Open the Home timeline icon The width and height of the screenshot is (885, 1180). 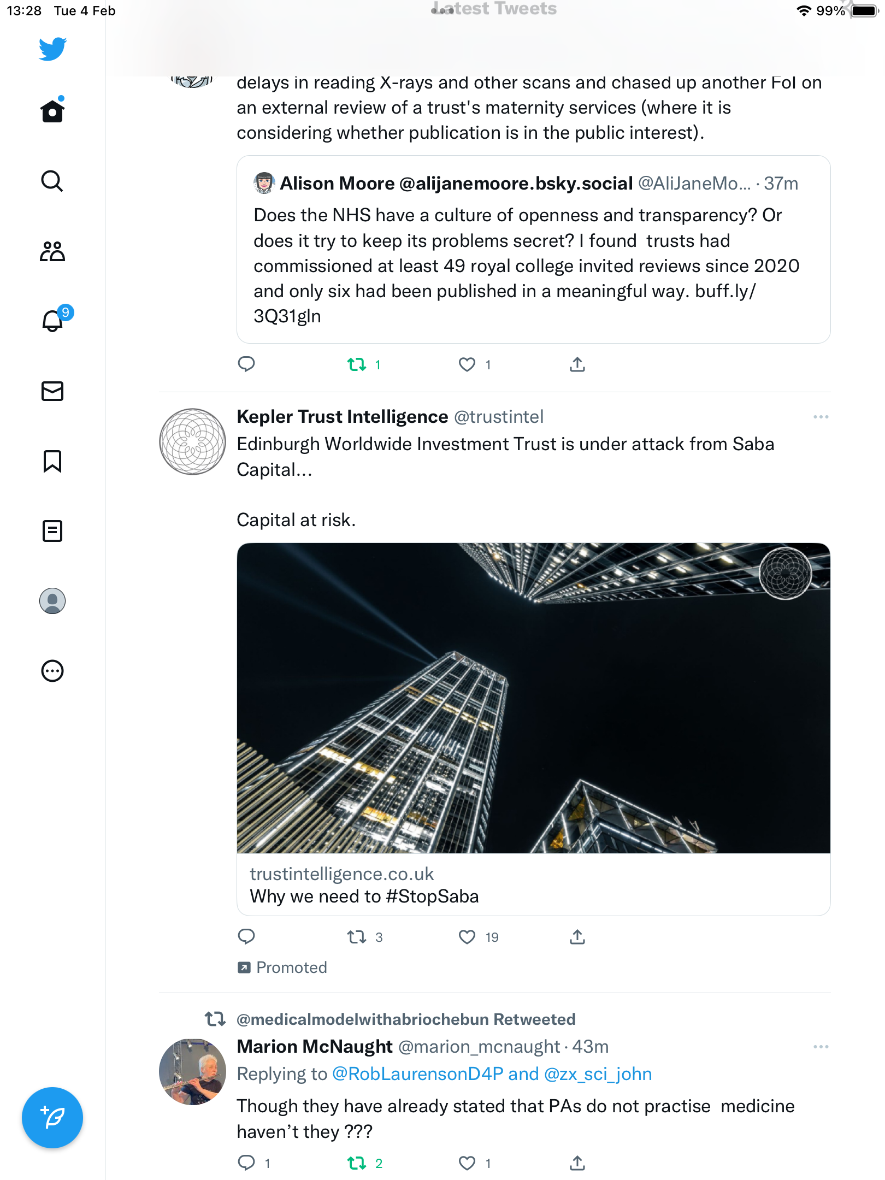pos(52,110)
